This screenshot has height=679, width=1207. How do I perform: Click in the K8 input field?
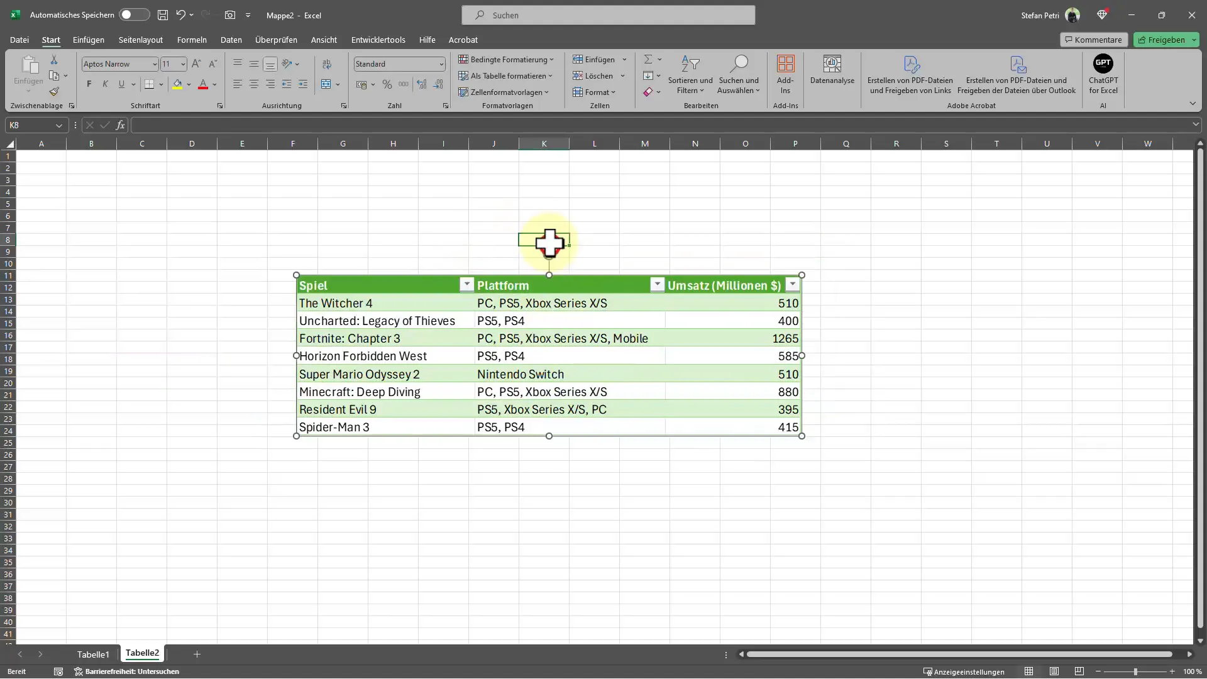544,240
